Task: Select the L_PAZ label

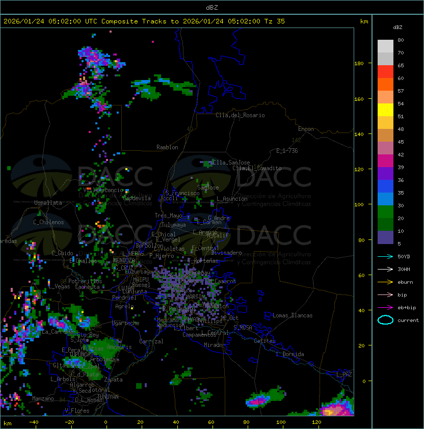Action: click(x=344, y=374)
